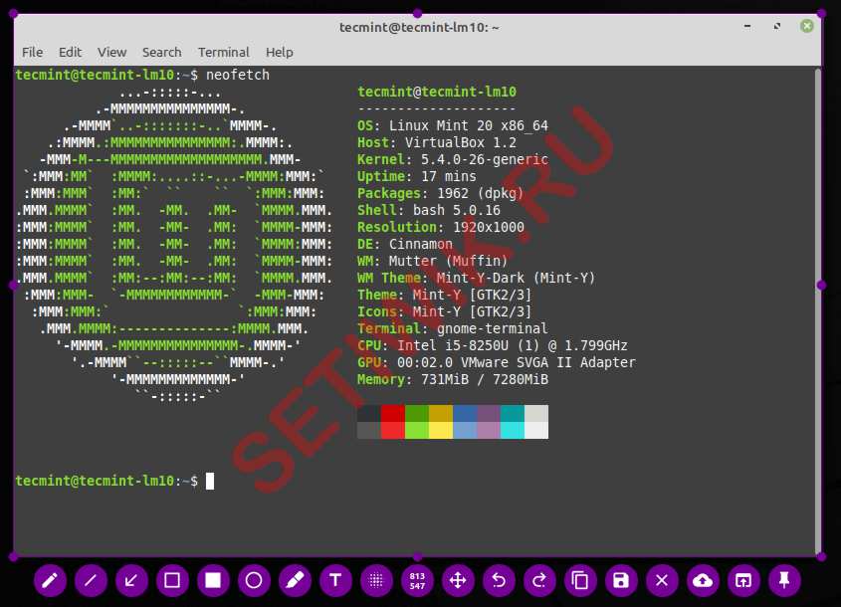This screenshot has width=841, height=607.
Task: Upload the screenshot to the cloud
Action: coord(703,580)
